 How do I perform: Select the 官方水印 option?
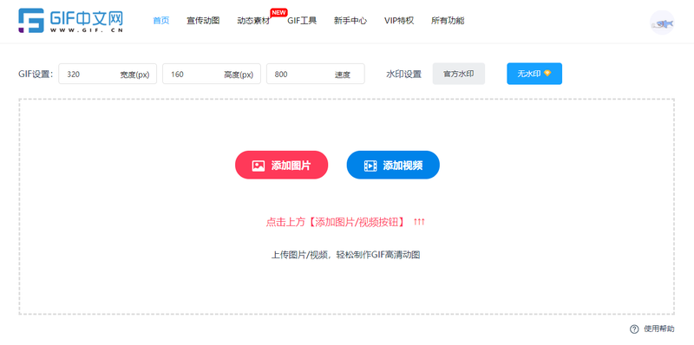pyautogui.click(x=459, y=74)
